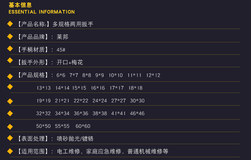
Task: Select the diamond icon beside 手柄材质
Action: coord(10,49)
